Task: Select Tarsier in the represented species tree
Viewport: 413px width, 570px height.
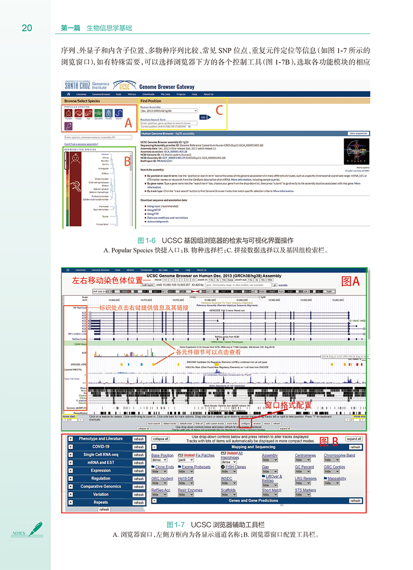Action: (x=105, y=215)
